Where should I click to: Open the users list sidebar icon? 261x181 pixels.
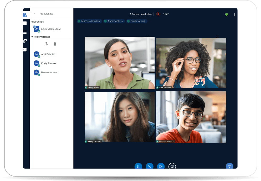coord(25,15)
